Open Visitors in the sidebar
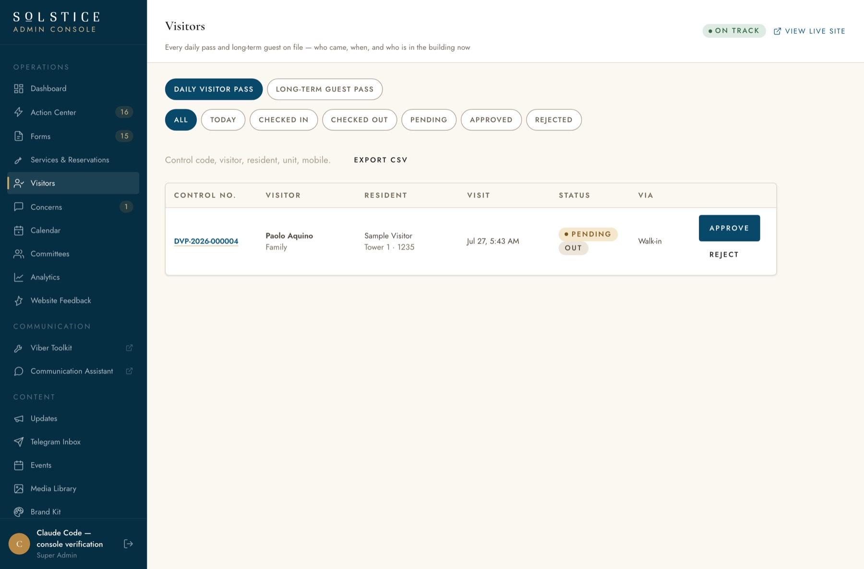Viewport: 864px width, 569px height. tap(73, 183)
